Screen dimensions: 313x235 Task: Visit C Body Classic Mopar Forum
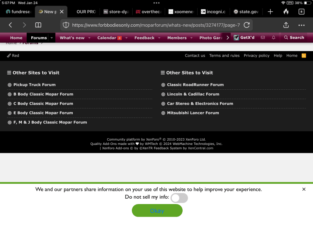tap(43, 103)
